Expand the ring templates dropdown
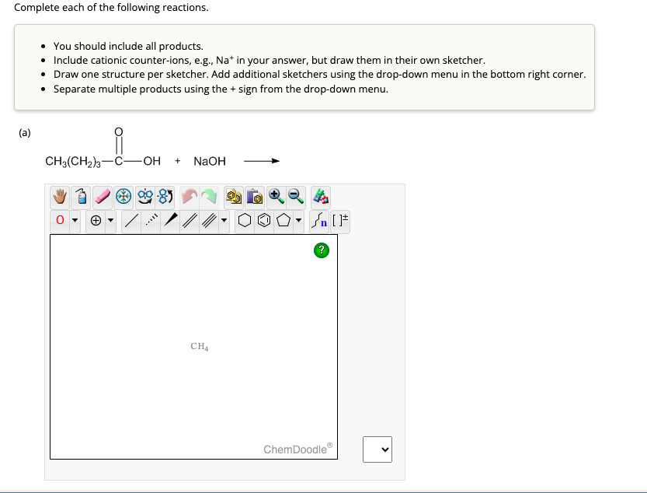 [x=298, y=221]
